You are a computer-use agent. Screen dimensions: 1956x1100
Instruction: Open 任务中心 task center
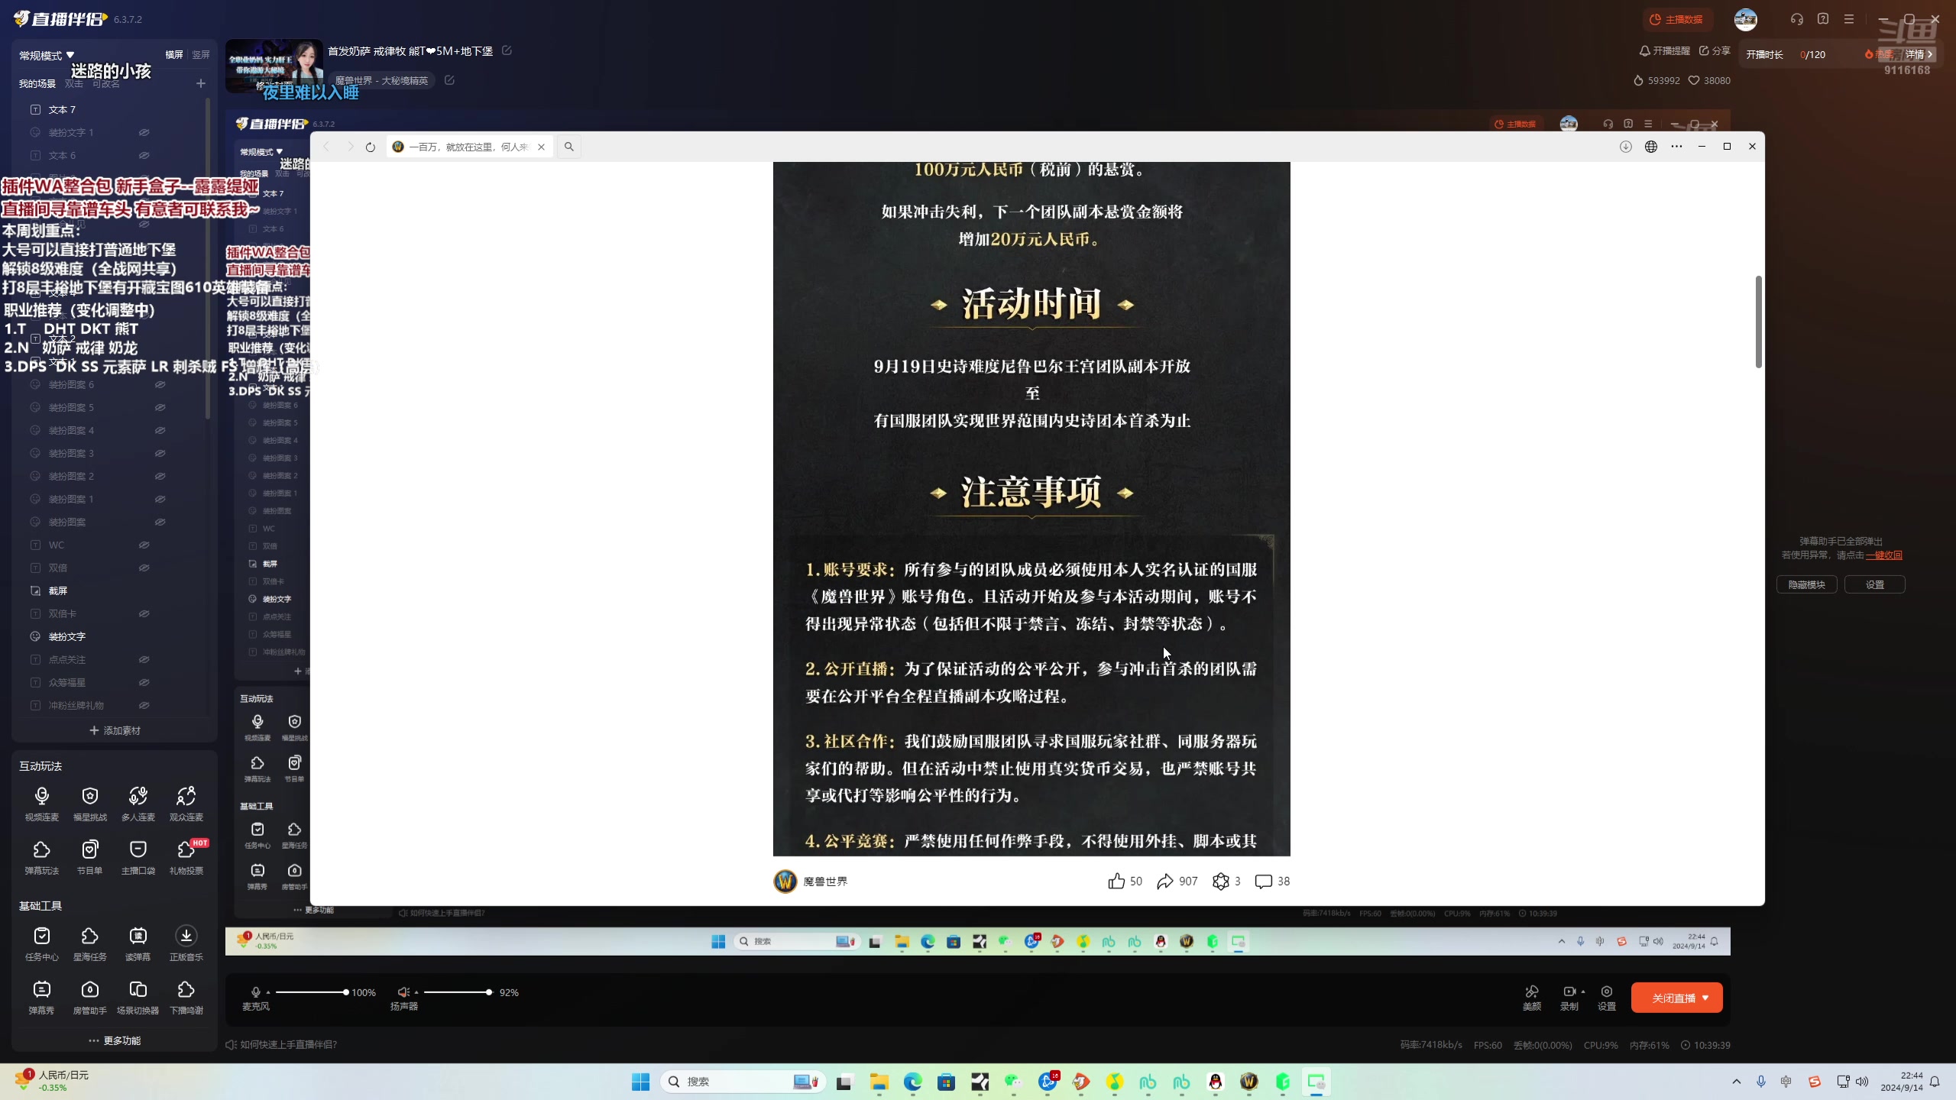click(x=41, y=943)
